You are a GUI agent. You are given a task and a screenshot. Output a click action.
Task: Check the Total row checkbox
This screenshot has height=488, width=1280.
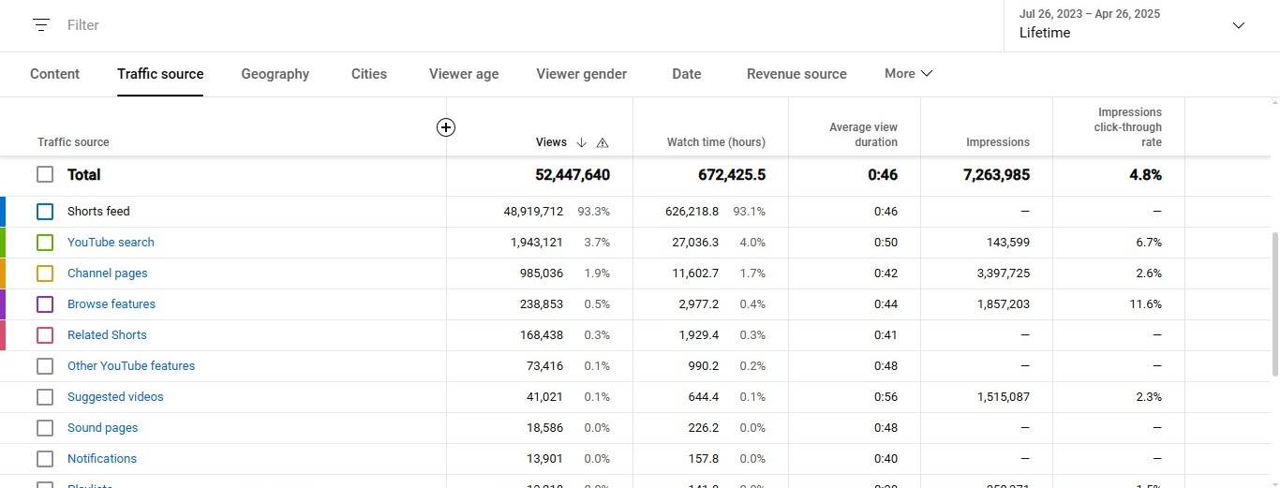[x=45, y=174]
